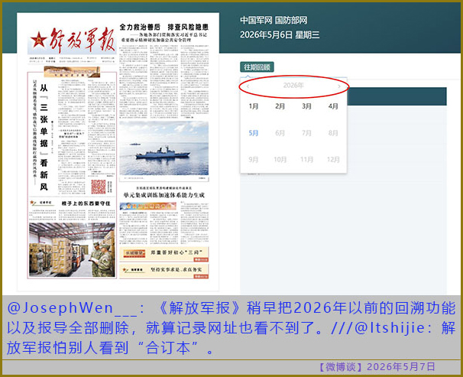Open article 秤子上的东西要守住
463x377 pixels.
(86, 203)
